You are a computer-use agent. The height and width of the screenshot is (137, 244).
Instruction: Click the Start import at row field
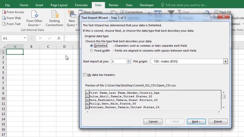click(119, 62)
